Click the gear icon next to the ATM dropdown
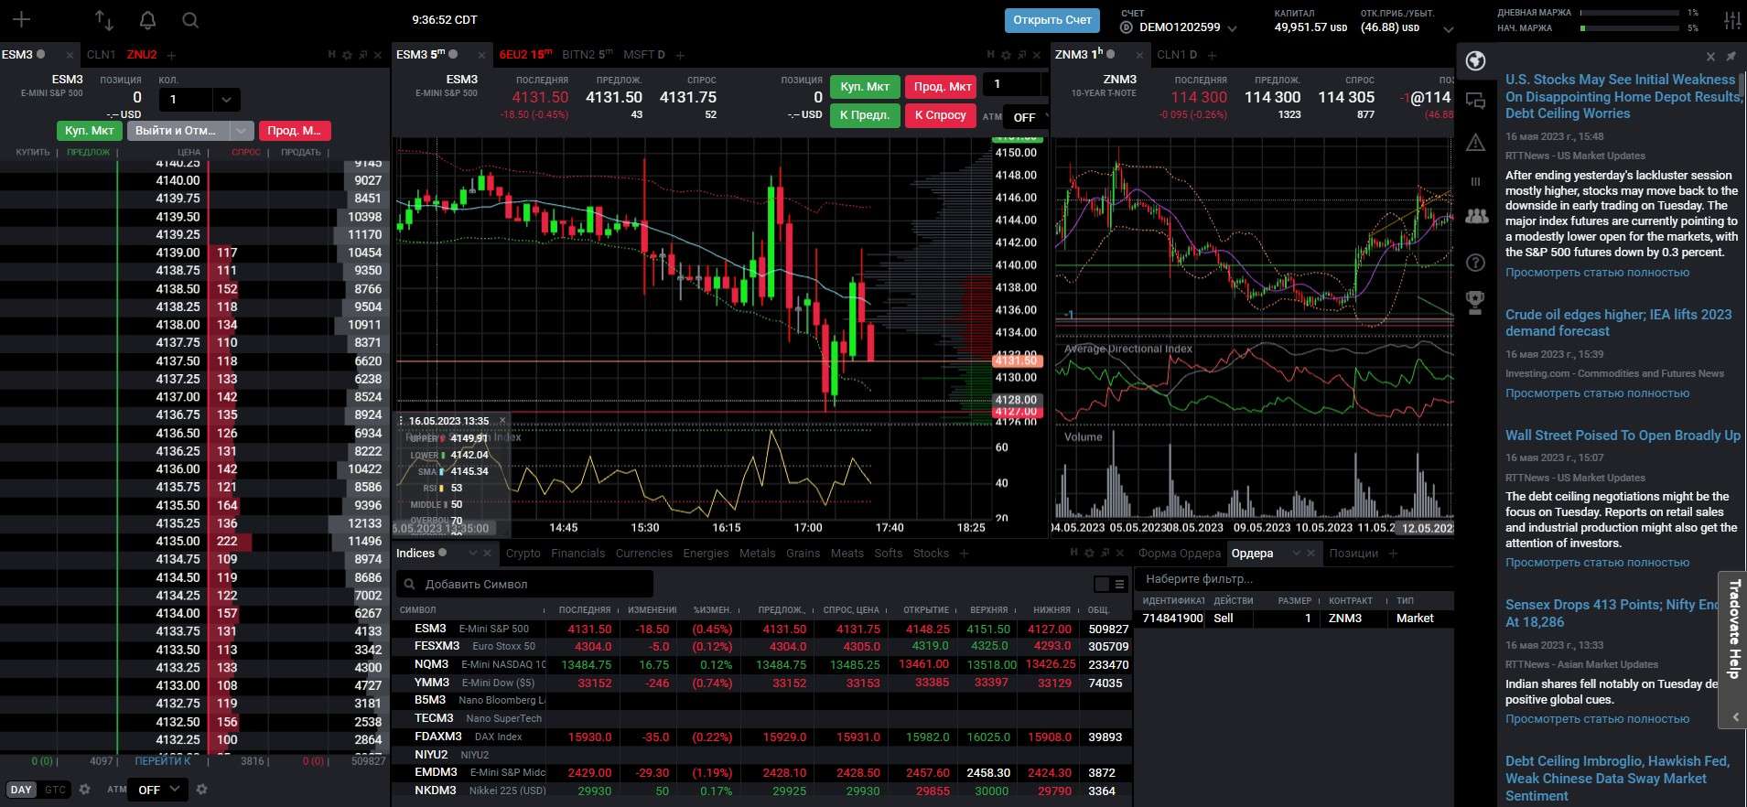Screen dimensions: 1747x807 (x=202, y=789)
